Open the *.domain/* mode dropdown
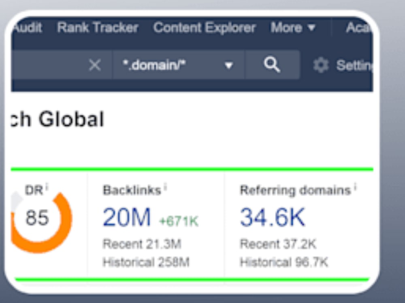This screenshot has height=303, width=405. click(x=179, y=65)
